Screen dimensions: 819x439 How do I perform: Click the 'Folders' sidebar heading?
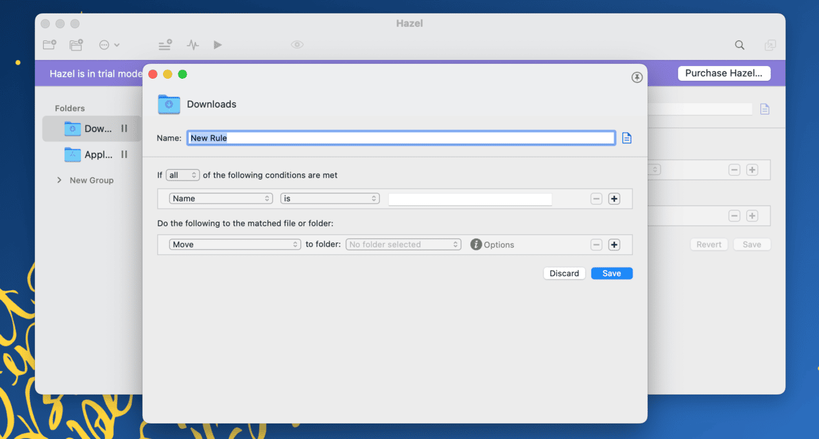[70, 108]
